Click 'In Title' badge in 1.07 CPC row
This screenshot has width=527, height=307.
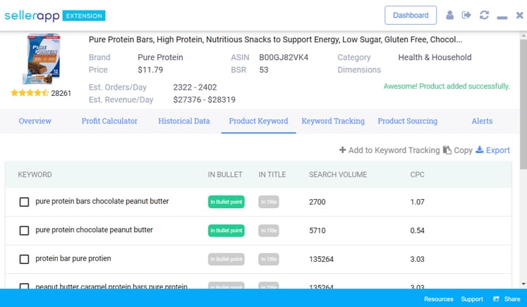coord(269,202)
